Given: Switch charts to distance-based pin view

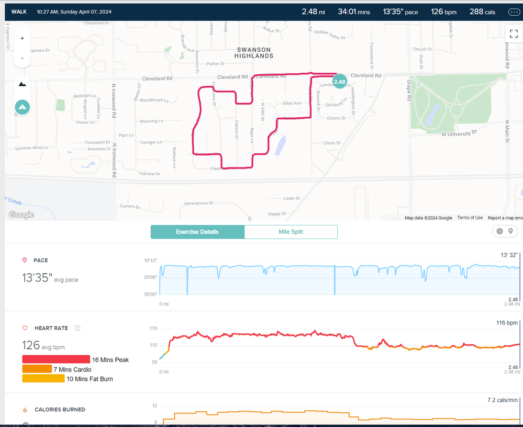Looking at the screenshot, I should click(510, 231).
